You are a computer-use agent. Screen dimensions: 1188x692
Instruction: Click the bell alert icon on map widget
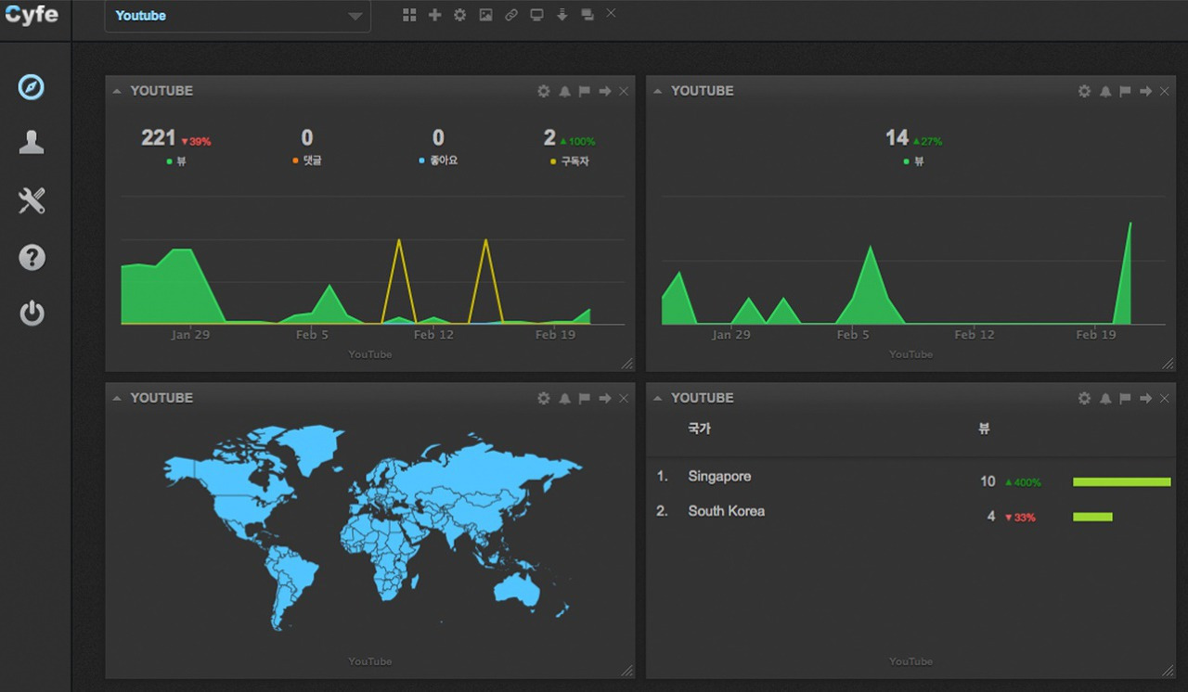(564, 398)
